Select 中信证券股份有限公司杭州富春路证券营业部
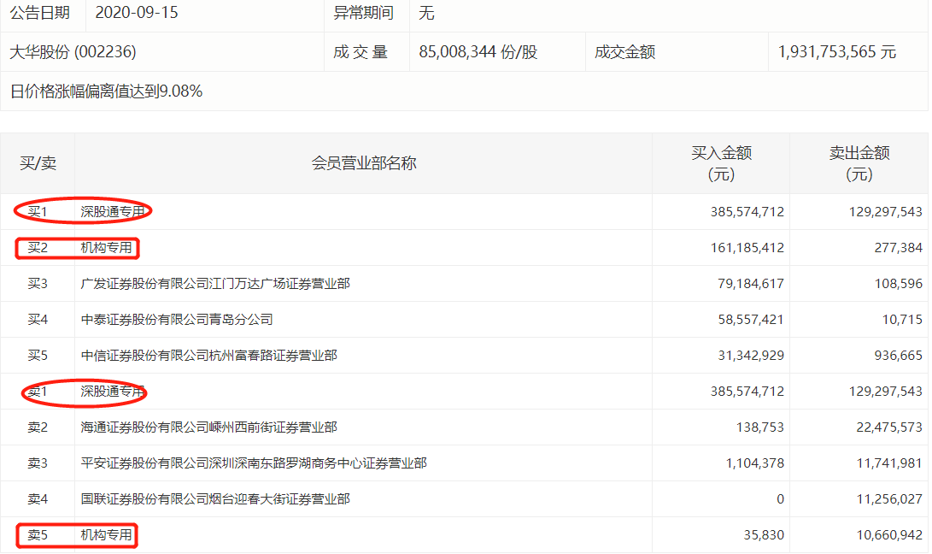Image resolution: width=932 pixels, height=554 pixels. pos(208,356)
